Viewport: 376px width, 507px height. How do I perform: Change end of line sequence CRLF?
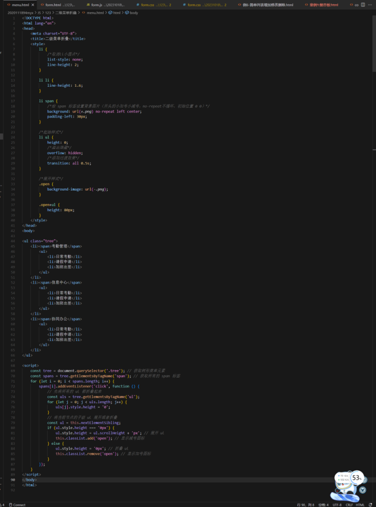[349, 504]
